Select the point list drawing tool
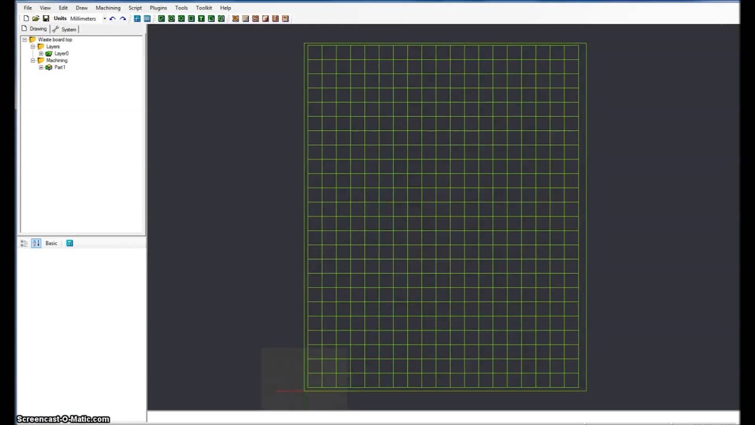 click(x=181, y=18)
